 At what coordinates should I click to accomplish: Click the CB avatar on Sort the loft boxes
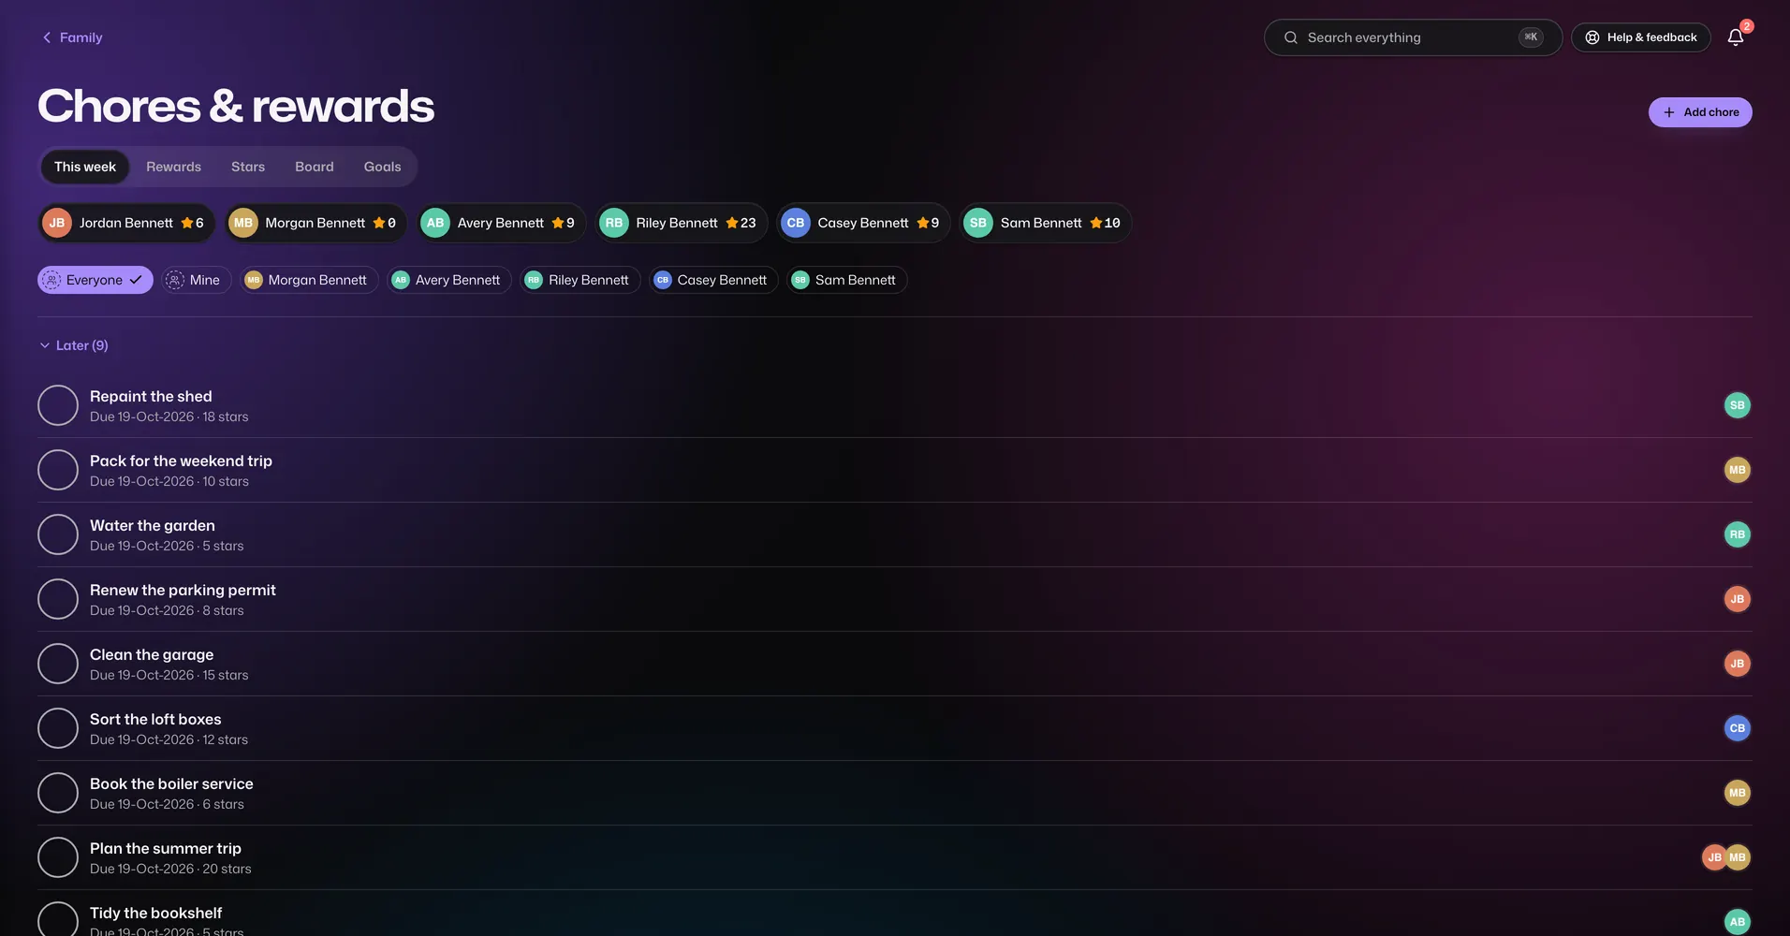tap(1738, 728)
